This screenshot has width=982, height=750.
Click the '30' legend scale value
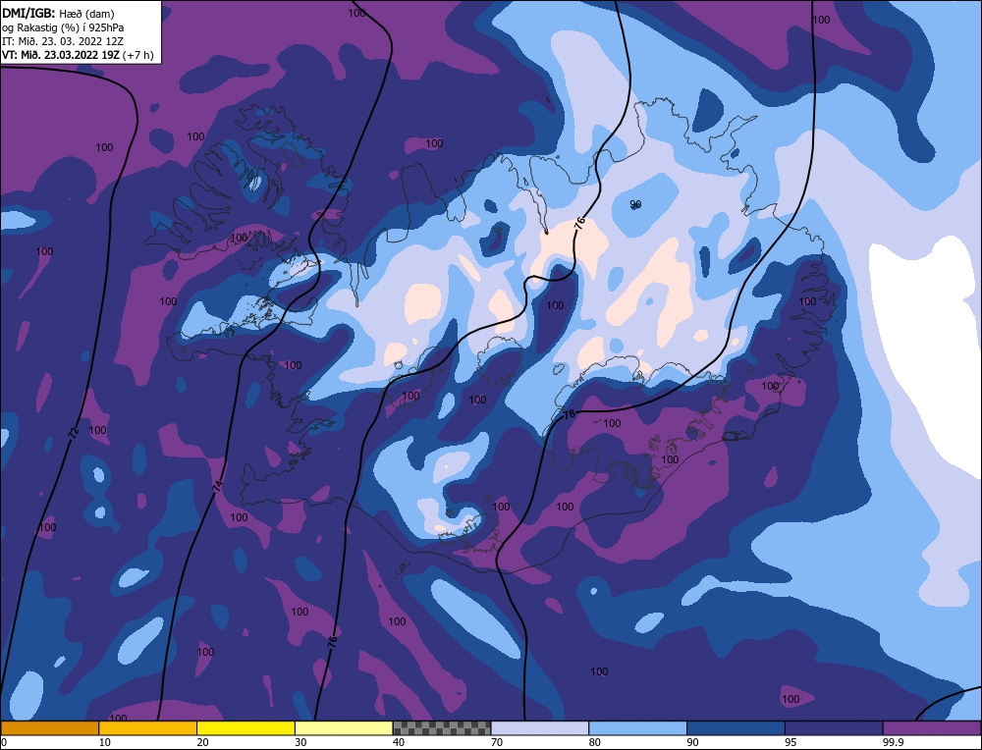(x=300, y=742)
